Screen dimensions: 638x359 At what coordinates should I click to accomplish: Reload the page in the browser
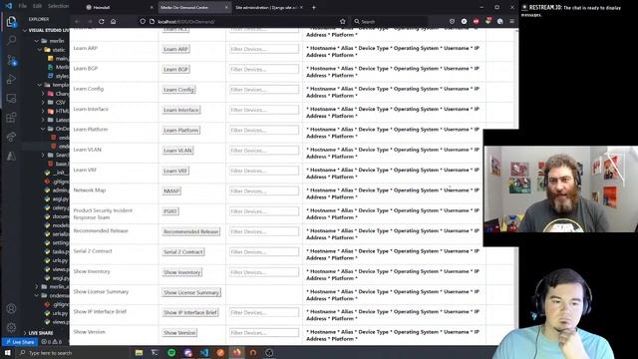pyautogui.click(x=102, y=22)
